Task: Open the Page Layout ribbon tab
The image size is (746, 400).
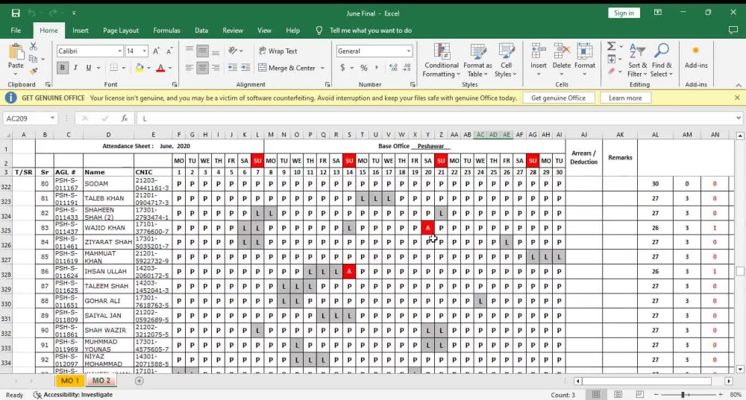Action: (x=121, y=31)
